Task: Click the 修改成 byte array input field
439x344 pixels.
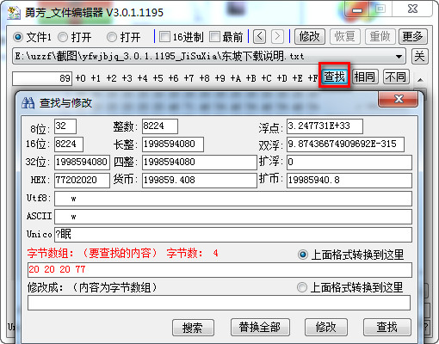Action: (219, 303)
